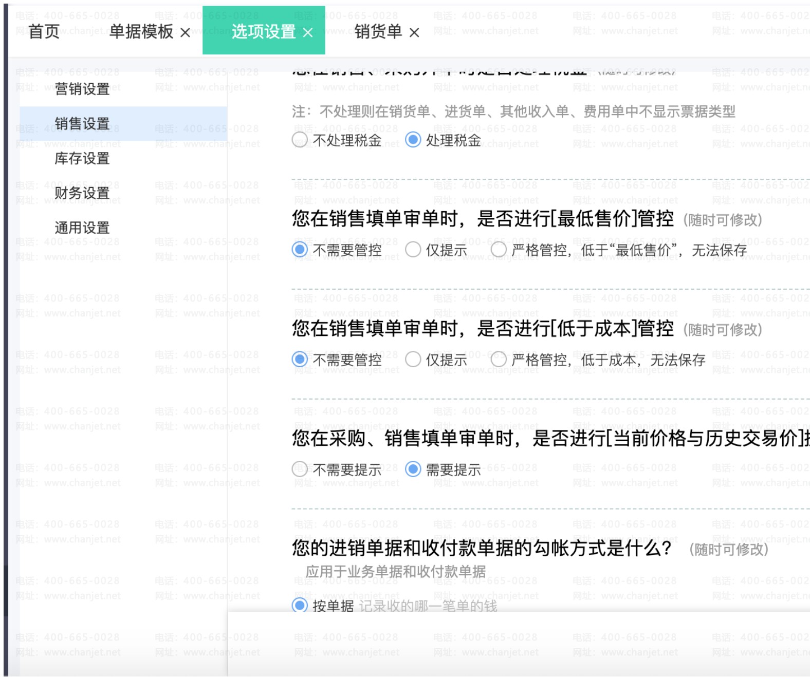The image size is (810, 677).
Task: Open 财务设置 in the sidebar
Action: click(x=82, y=193)
